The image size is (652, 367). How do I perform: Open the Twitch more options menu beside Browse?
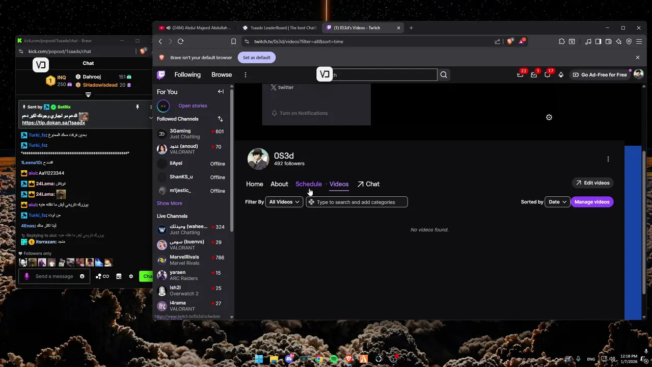click(x=245, y=75)
